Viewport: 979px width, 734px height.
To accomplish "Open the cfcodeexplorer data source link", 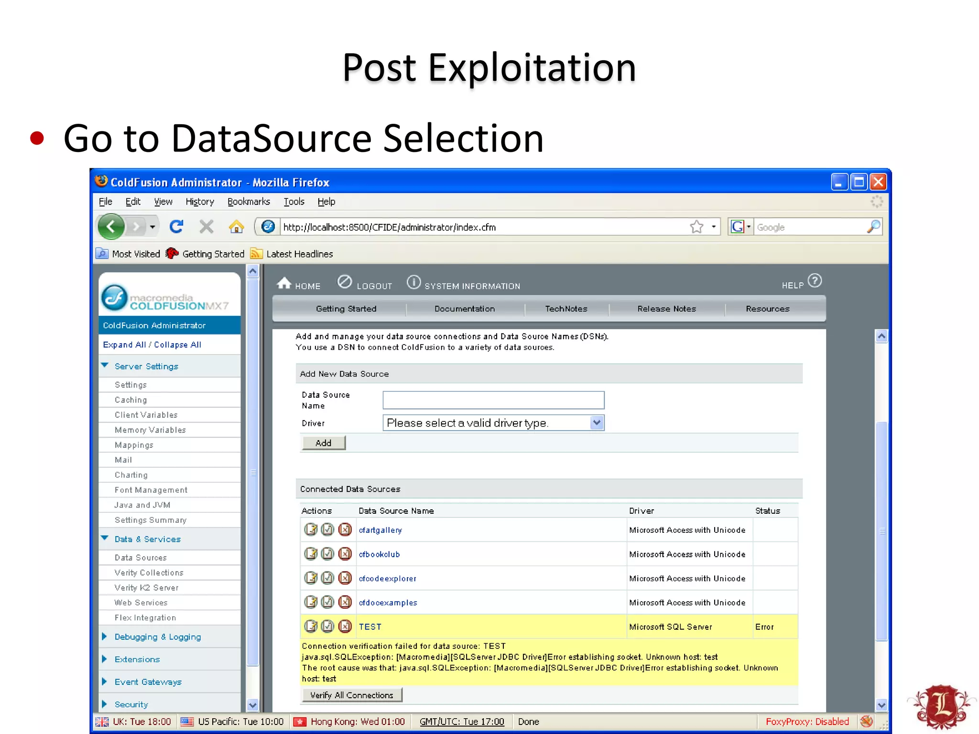I will point(388,578).
